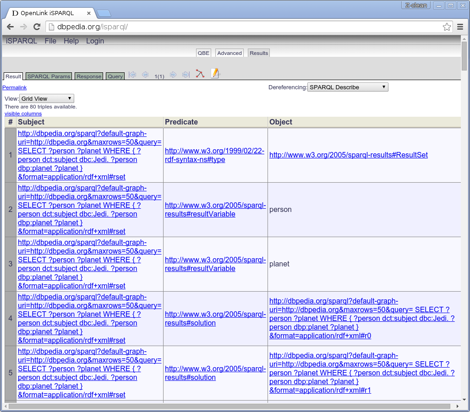This screenshot has height=412, width=470.
Task: Reload the page in the browser
Action: 37,27
